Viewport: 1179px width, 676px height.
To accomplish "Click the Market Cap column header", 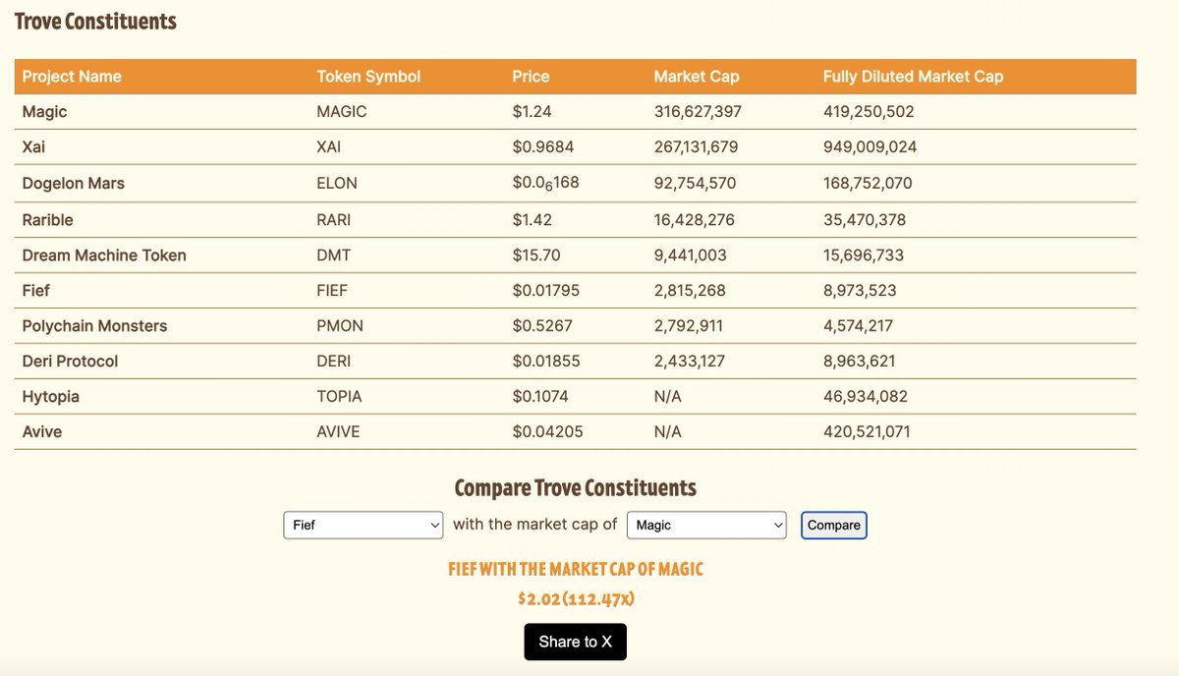I will coord(697,77).
